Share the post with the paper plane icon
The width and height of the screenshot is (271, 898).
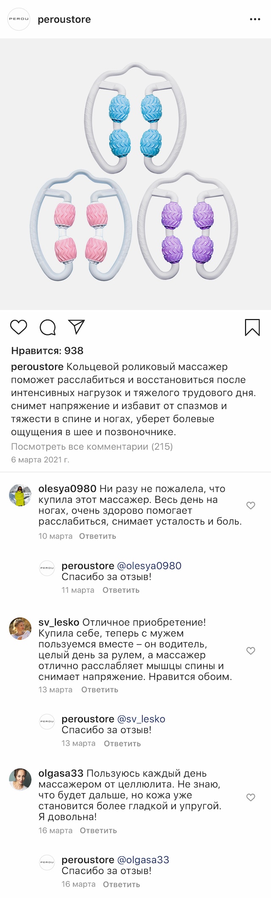[77, 327]
